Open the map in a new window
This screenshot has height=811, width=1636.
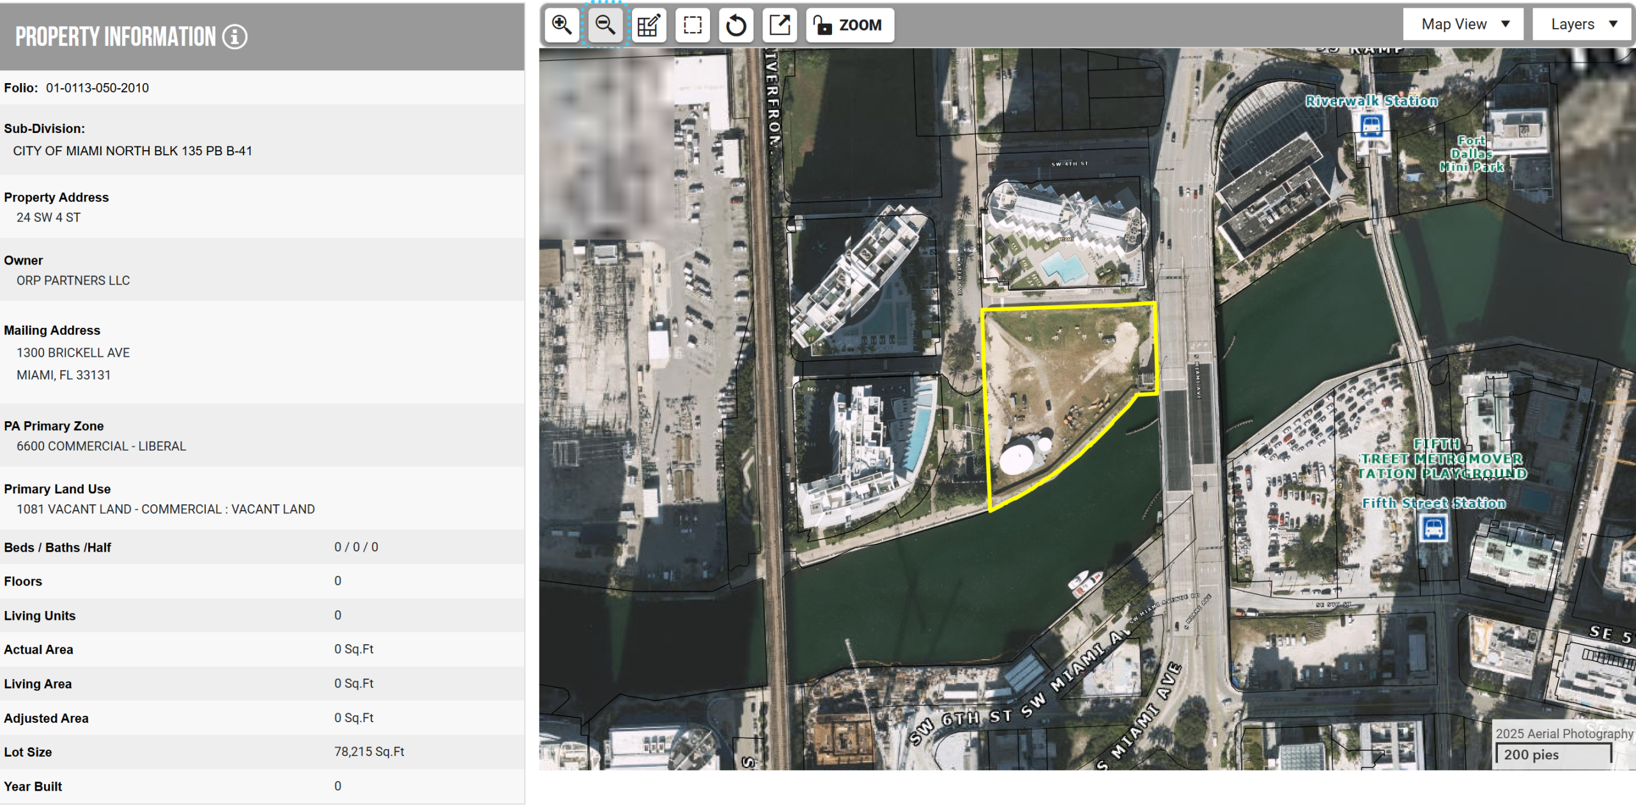pos(780,26)
